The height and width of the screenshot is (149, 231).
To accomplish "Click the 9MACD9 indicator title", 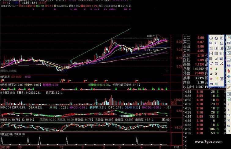I will 6,108.
